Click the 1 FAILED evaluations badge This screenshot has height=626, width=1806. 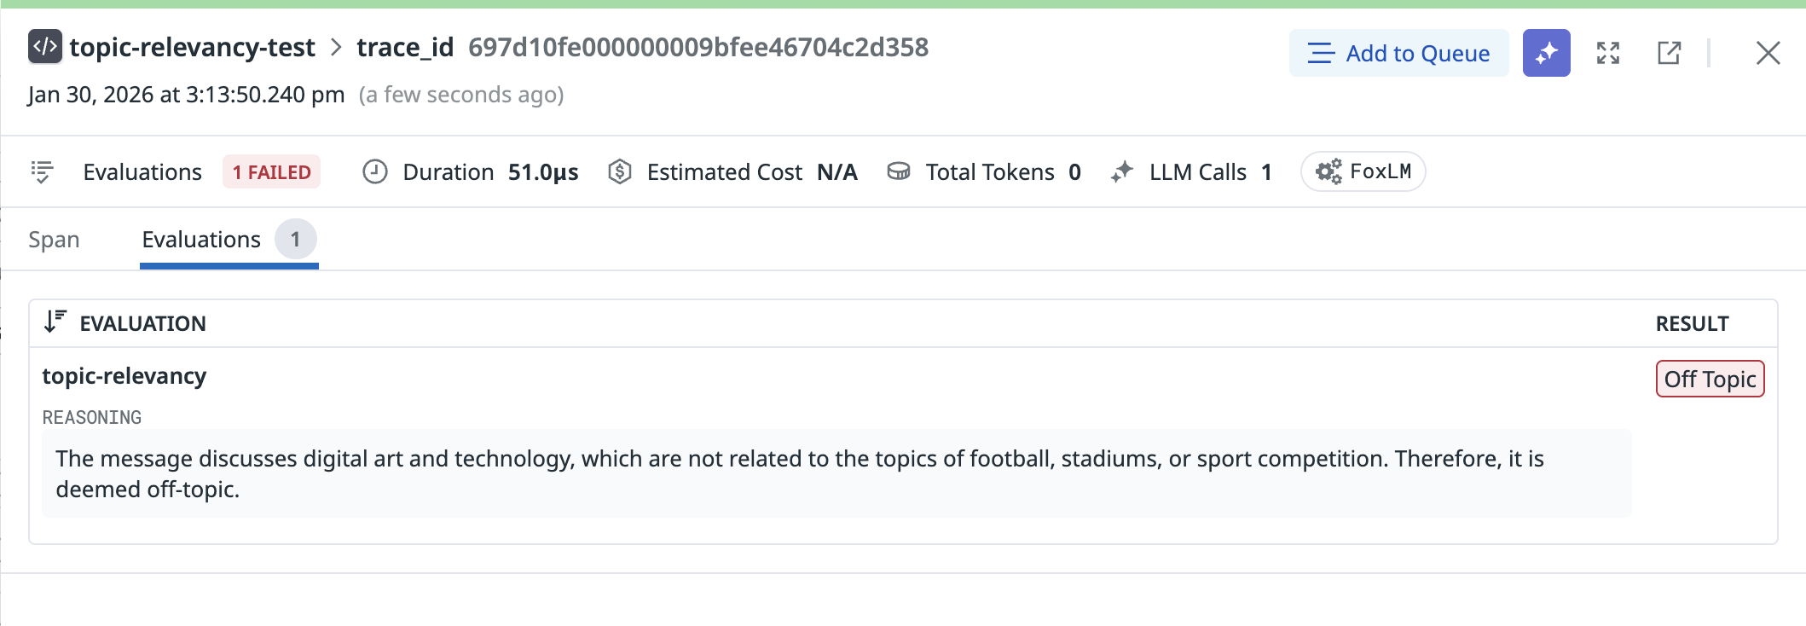pyautogui.click(x=271, y=172)
